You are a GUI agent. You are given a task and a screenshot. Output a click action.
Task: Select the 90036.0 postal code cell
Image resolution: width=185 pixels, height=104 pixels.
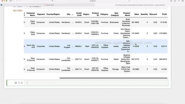pos(78,46)
